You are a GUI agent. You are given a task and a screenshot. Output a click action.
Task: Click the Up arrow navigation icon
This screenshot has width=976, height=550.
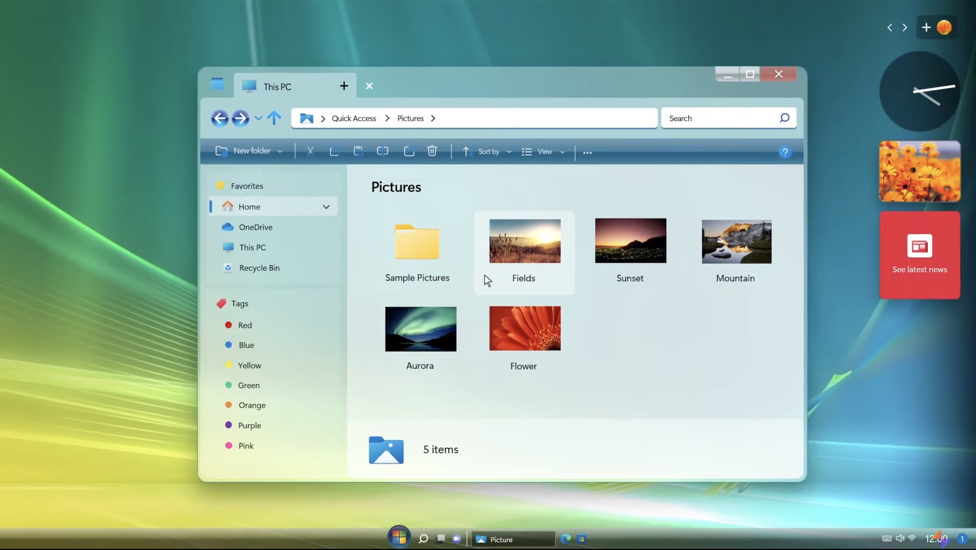pyautogui.click(x=273, y=118)
